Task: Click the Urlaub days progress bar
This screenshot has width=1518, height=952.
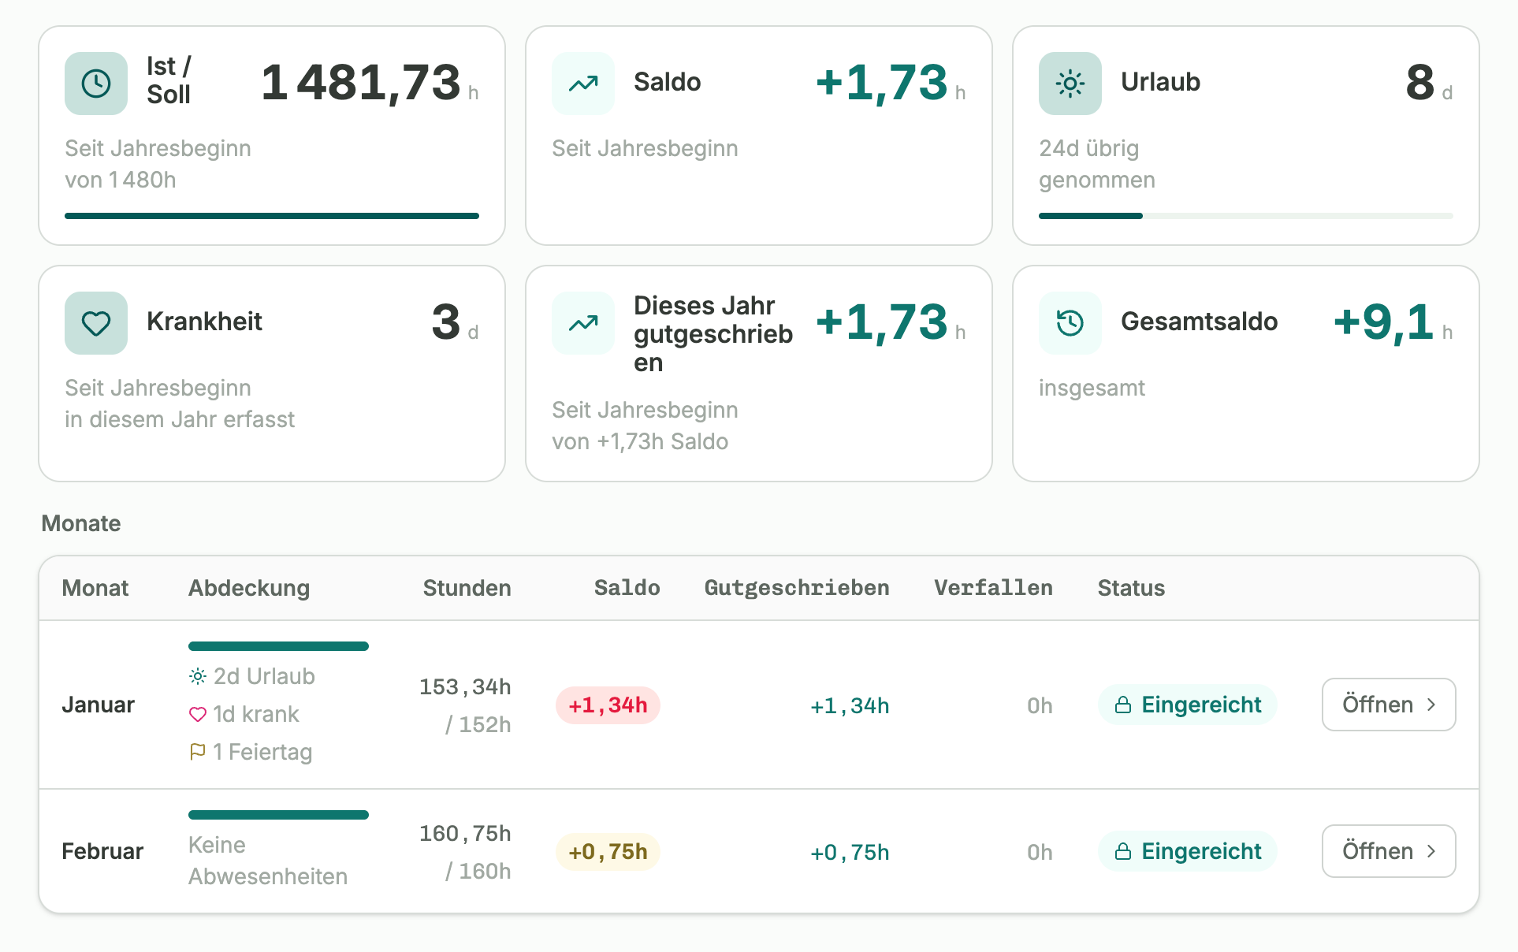Action: coord(1245,216)
